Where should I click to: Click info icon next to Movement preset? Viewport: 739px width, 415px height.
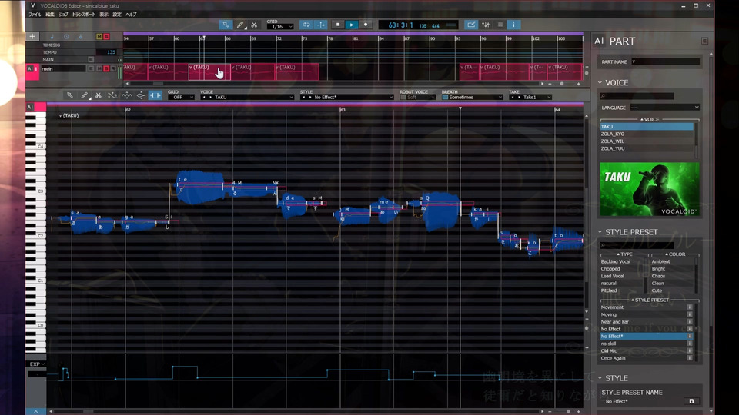click(x=690, y=307)
